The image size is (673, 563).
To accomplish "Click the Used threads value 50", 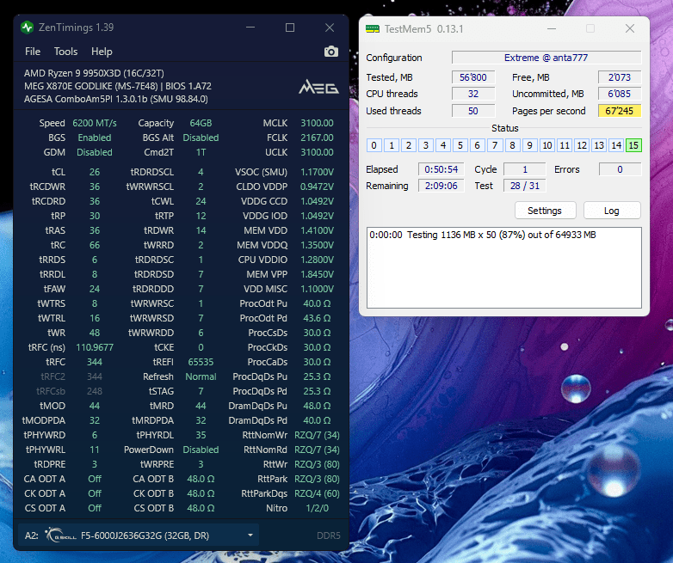I will coord(473,111).
